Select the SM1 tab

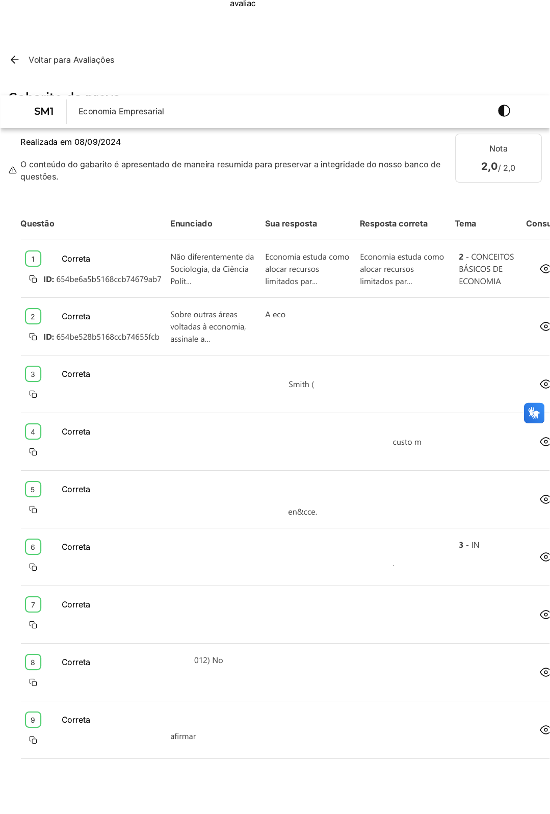(x=44, y=111)
